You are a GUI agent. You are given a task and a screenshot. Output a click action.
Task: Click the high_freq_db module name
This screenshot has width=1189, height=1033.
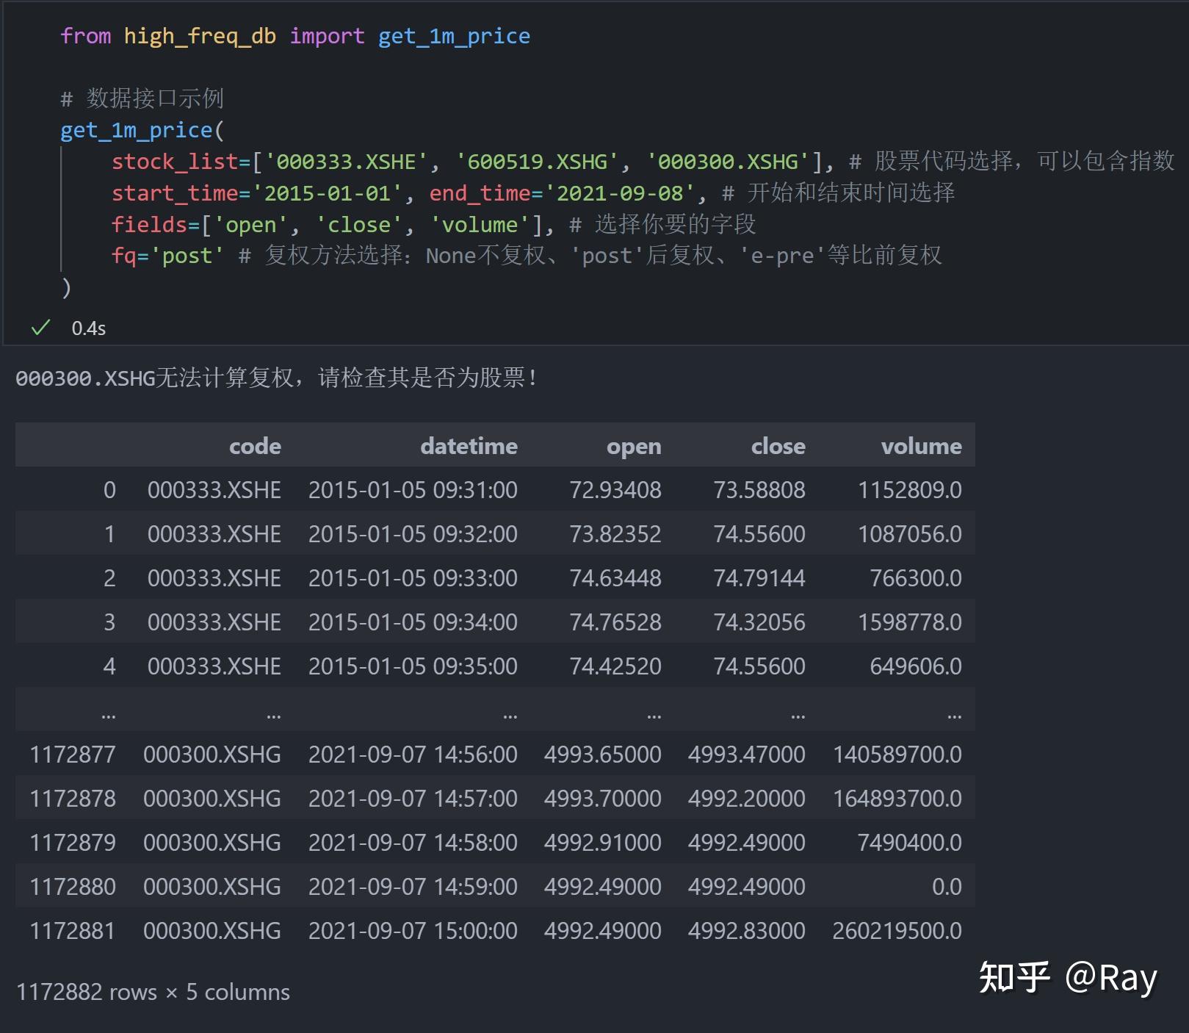[200, 35]
